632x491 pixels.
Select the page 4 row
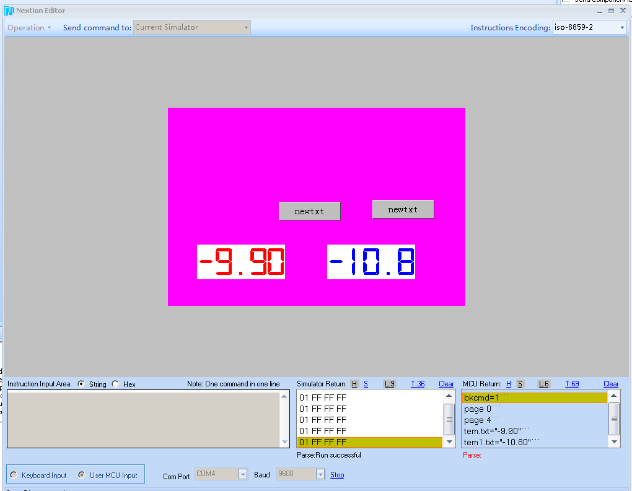[x=535, y=420]
